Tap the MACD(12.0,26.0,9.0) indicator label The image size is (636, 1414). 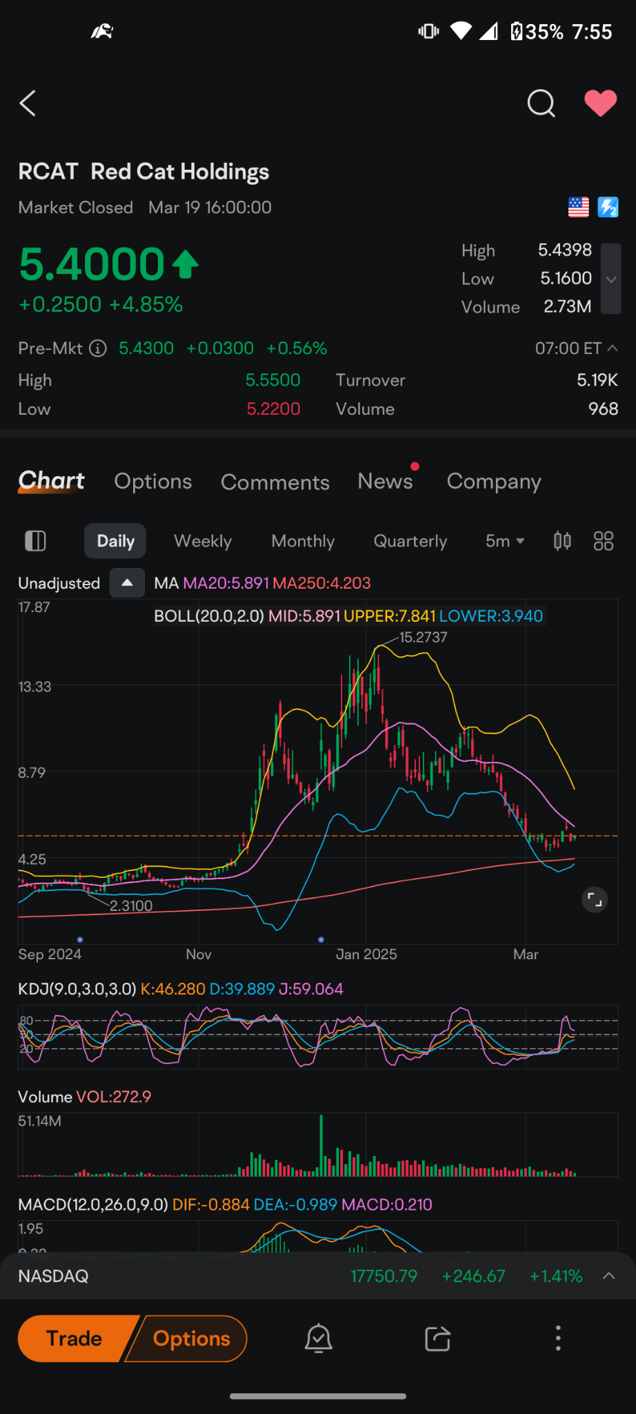coord(93,1204)
